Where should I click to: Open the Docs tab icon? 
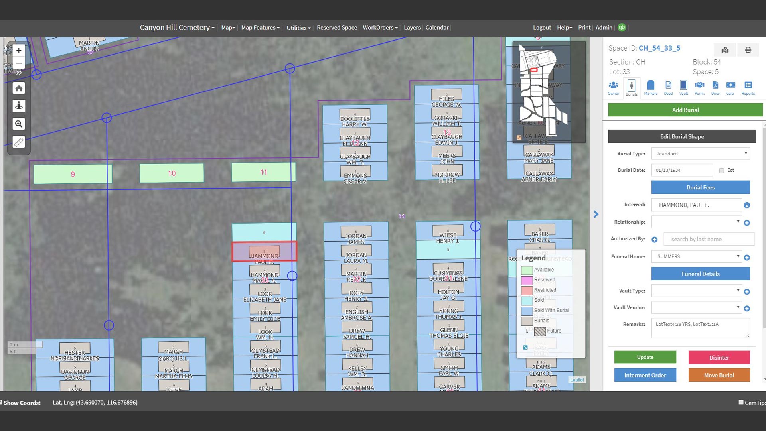[x=715, y=88]
